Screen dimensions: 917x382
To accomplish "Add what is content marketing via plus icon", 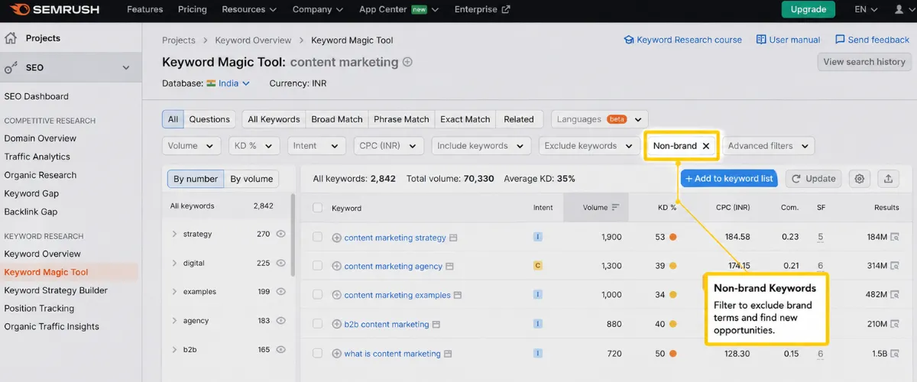I will pos(337,354).
